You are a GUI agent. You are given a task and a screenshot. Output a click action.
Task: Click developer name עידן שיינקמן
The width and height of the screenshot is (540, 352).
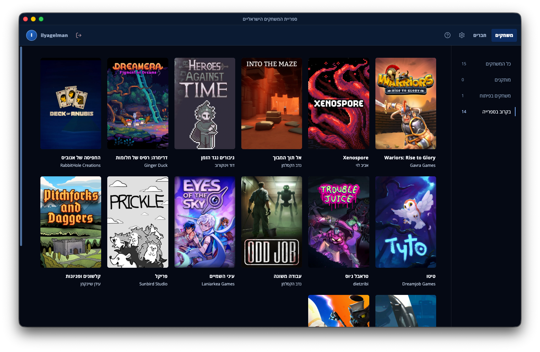point(91,284)
